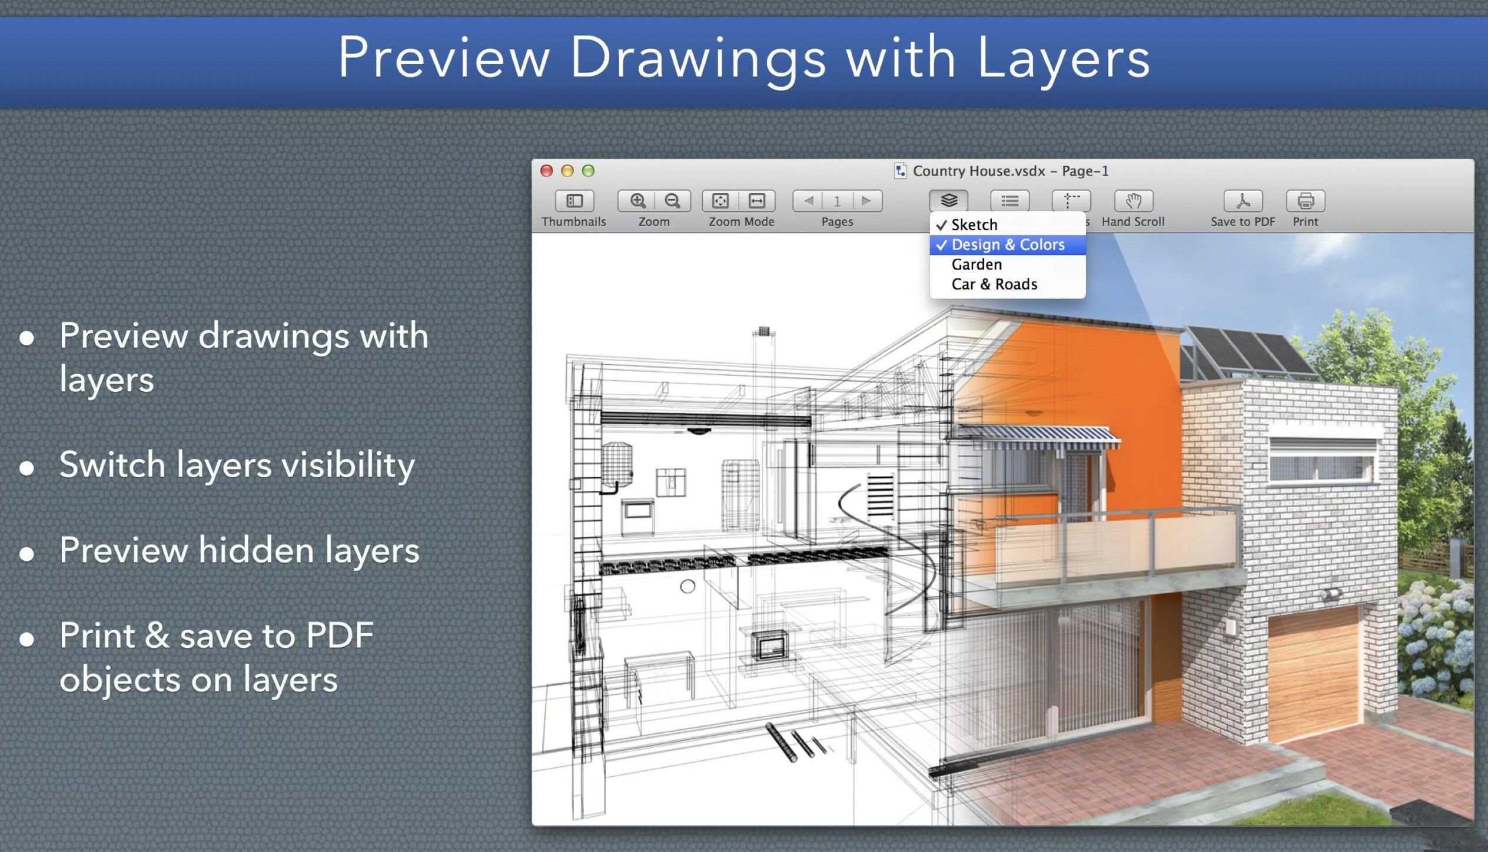Click the Zoom In magnifier icon
1488x852 pixels.
[637, 201]
